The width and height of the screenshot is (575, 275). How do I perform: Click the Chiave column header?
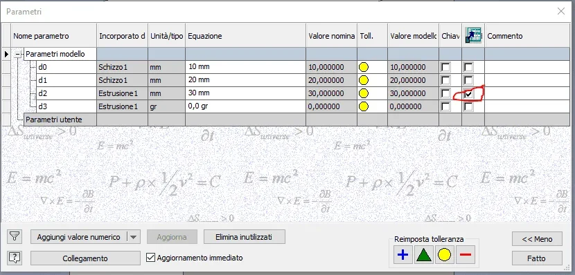(450, 35)
